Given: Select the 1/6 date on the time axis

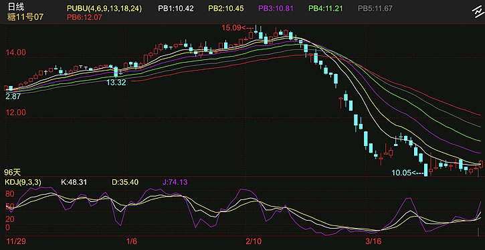Looking at the screenshot, I should coord(131,241).
